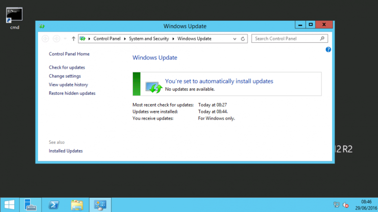Launch PowerShell from the taskbar
378x212 pixels.
tap(54, 205)
